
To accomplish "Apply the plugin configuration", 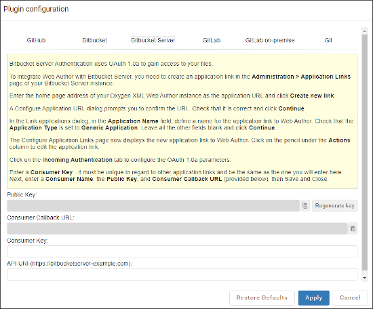I will (314, 297).
